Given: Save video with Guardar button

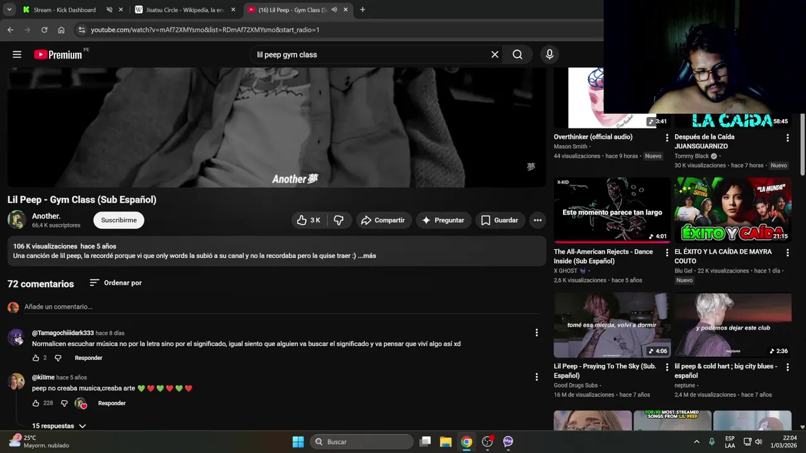Looking at the screenshot, I should pyautogui.click(x=500, y=220).
